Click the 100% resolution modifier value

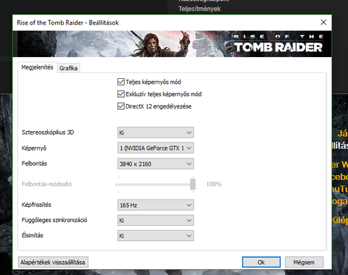pos(214,185)
